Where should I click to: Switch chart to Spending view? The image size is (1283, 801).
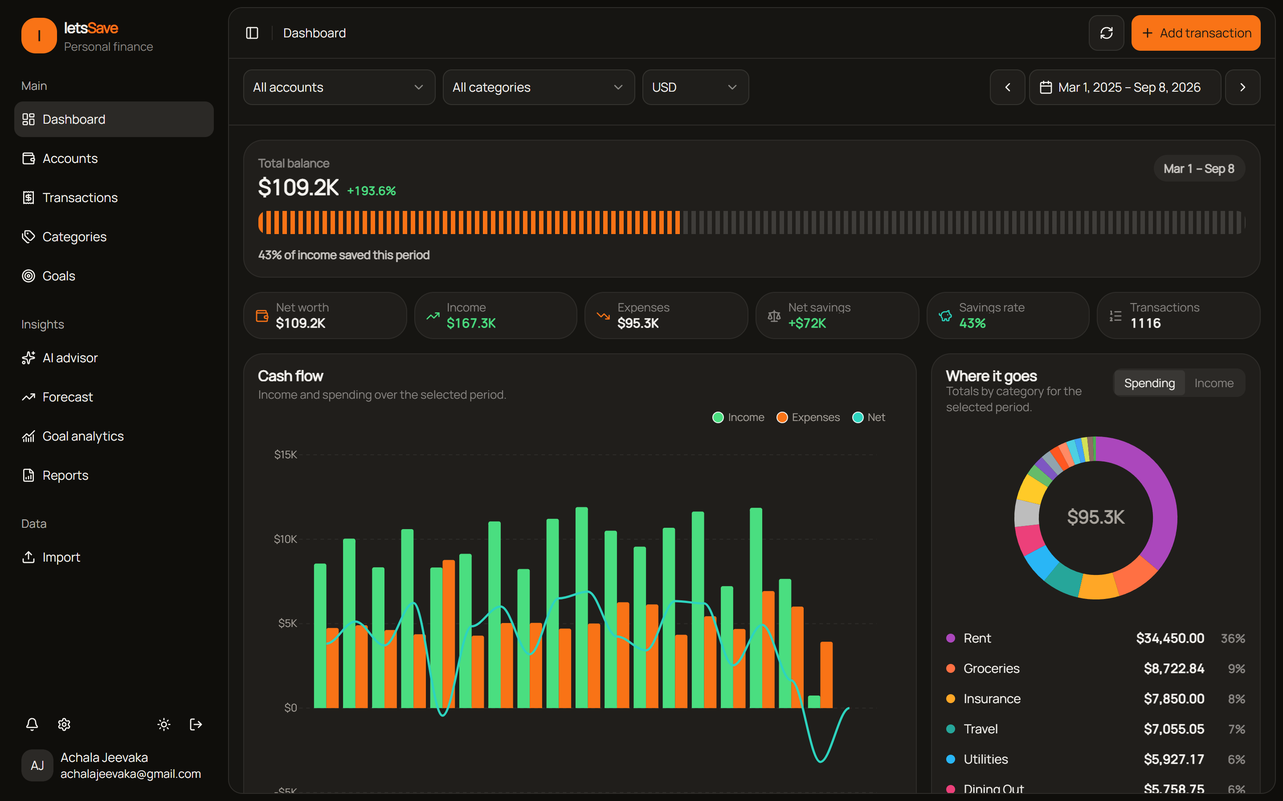tap(1149, 383)
